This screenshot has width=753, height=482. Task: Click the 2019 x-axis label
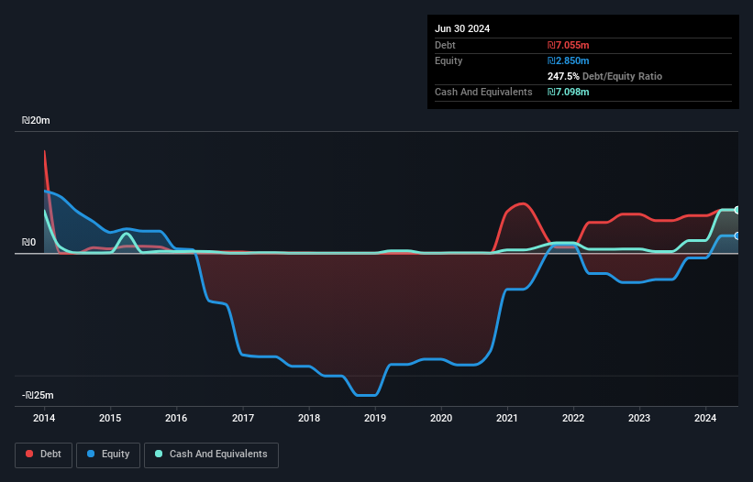(x=375, y=418)
